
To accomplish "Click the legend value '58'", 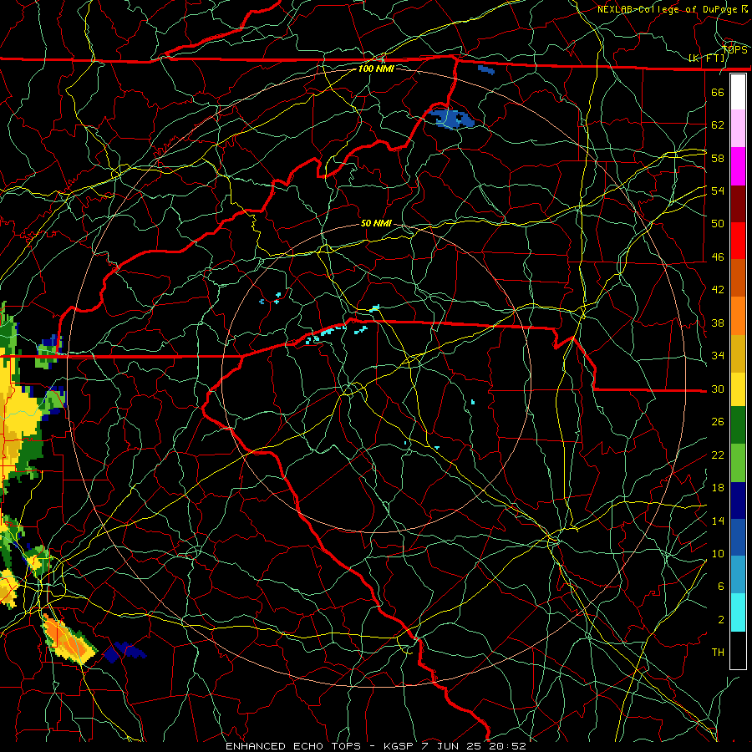I will point(718,158).
